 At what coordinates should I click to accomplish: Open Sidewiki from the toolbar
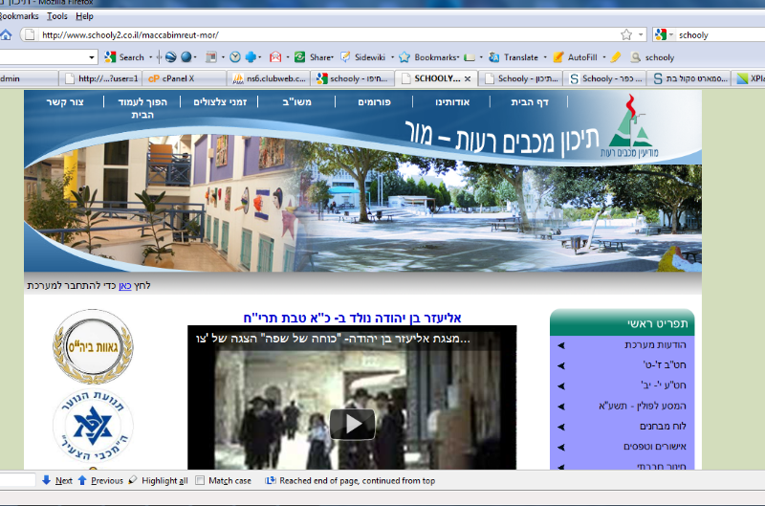click(x=363, y=57)
